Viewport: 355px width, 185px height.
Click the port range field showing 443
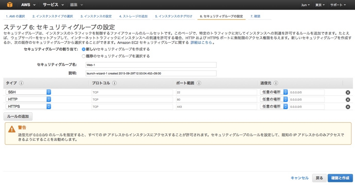point(216,107)
